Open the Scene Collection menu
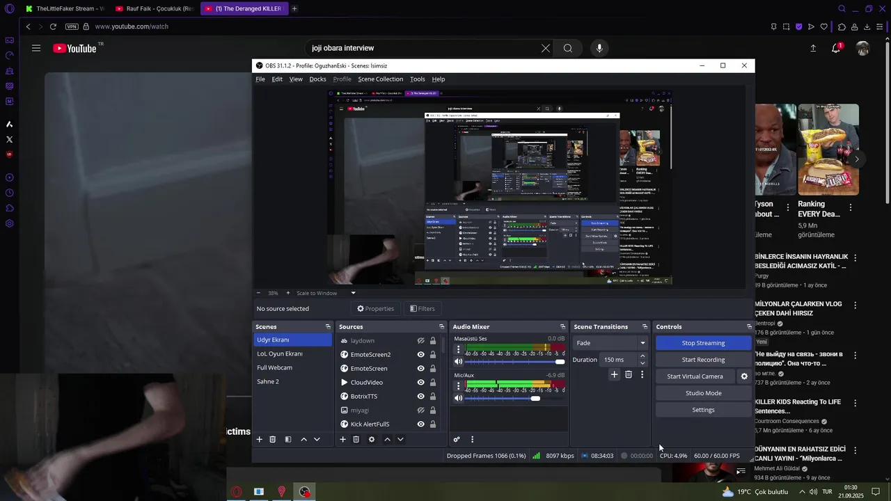The height and width of the screenshot is (501, 891). (380, 79)
